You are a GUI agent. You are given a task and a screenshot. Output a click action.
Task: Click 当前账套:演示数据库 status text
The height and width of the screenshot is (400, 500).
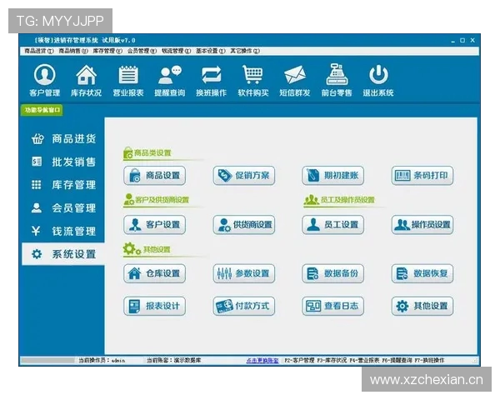click(x=174, y=361)
